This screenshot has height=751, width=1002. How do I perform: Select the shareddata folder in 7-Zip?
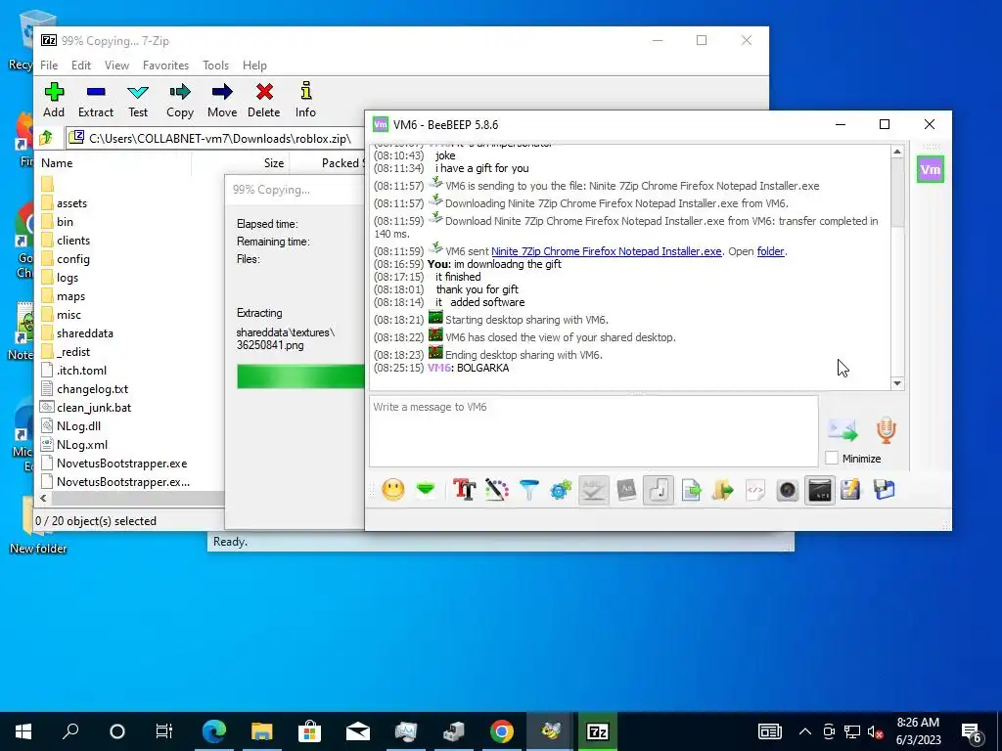tap(85, 333)
